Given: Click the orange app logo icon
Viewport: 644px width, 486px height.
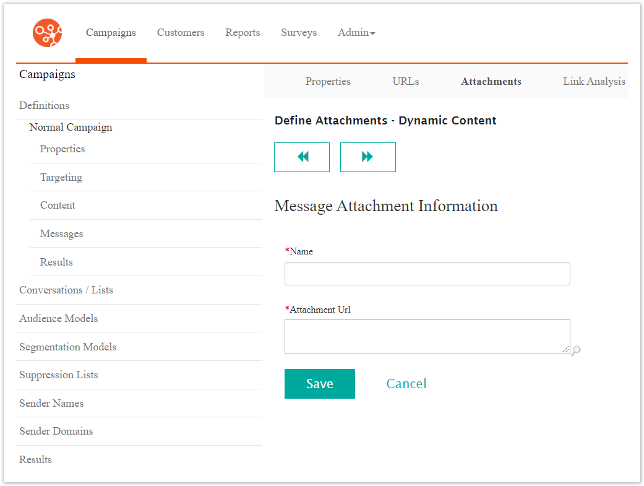Looking at the screenshot, I should (48, 33).
